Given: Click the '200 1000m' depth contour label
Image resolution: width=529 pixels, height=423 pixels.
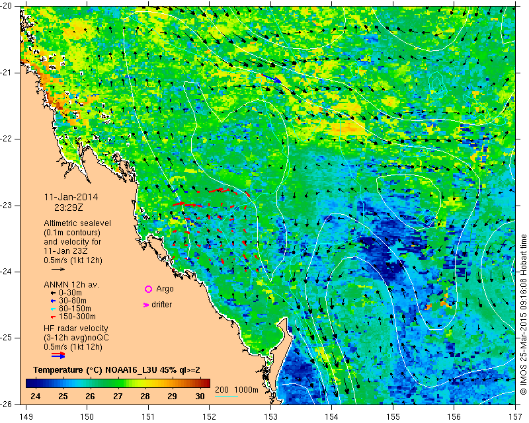Looking at the screenshot, I should click(x=237, y=389).
